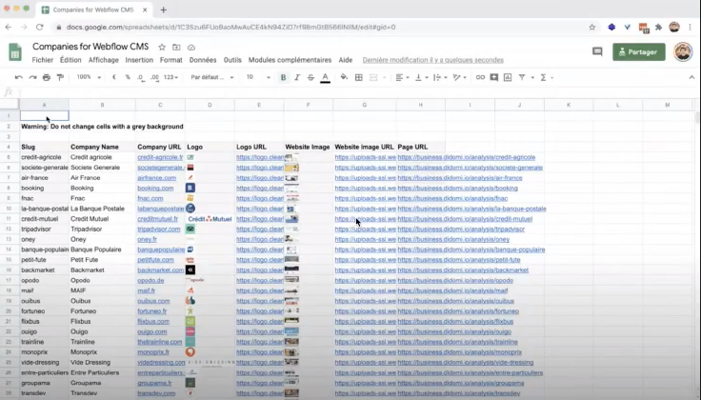The height and width of the screenshot is (400, 701).
Task: Open the Édition menu
Action: coord(70,60)
